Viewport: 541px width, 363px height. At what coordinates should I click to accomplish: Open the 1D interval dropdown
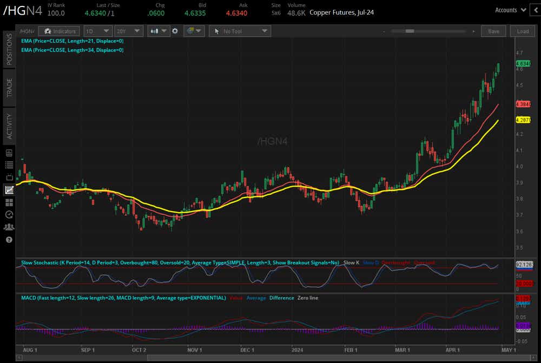[x=98, y=31]
